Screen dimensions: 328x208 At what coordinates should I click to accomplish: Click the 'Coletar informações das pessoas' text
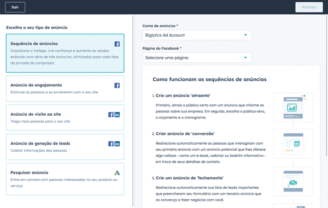tap(39, 151)
